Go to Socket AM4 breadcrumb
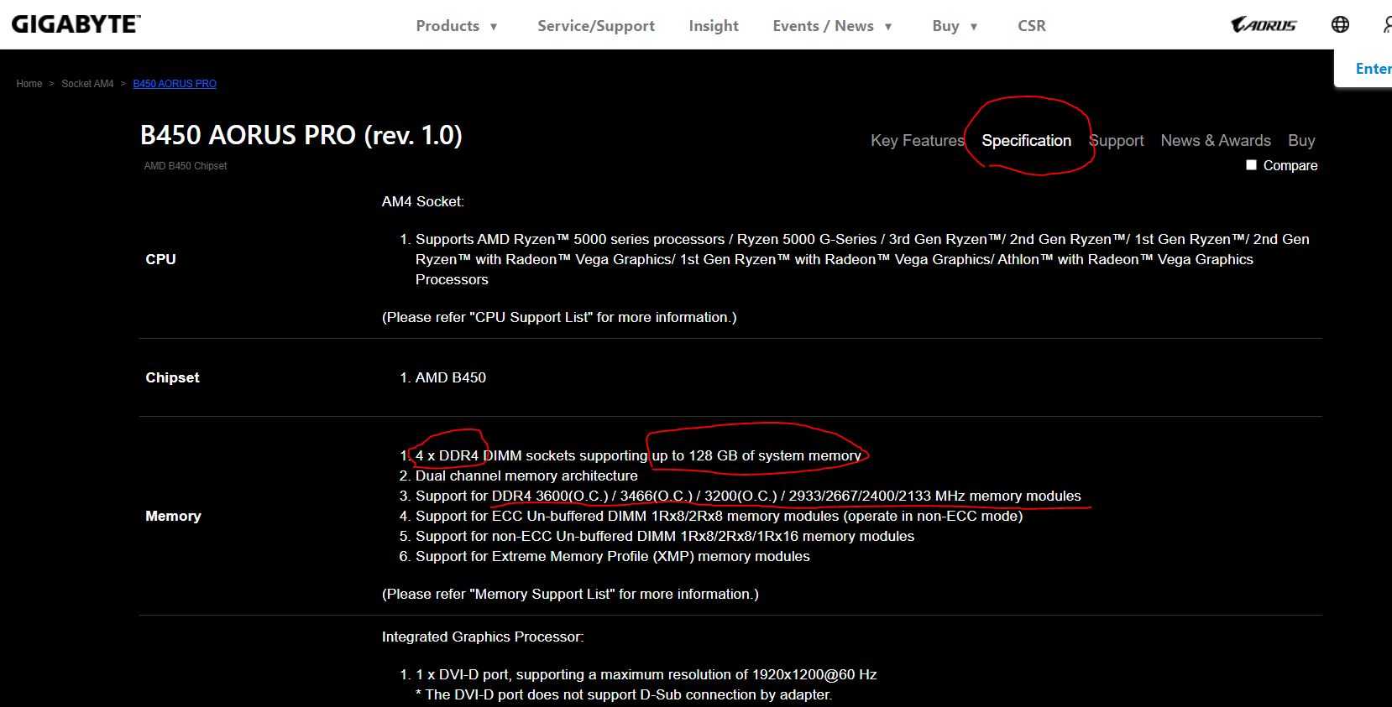This screenshot has height=707, width=1392. click(x=87, y=84)
